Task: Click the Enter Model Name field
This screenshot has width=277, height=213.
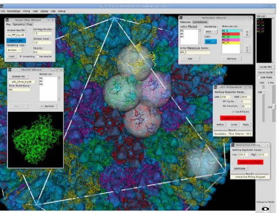Action: click(x=20, y=90)
